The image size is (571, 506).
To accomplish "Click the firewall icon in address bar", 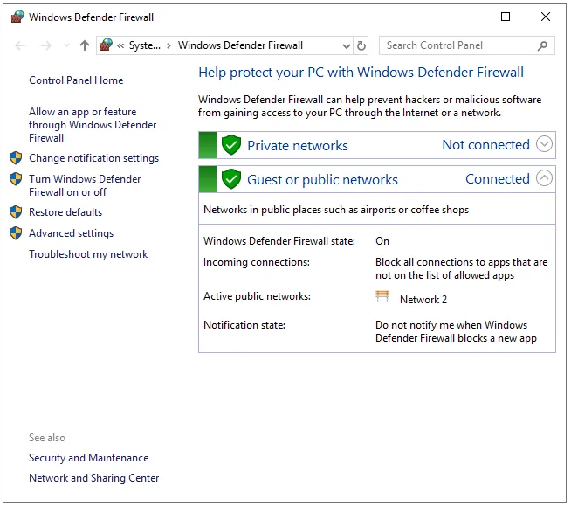I will click(107, 45).
